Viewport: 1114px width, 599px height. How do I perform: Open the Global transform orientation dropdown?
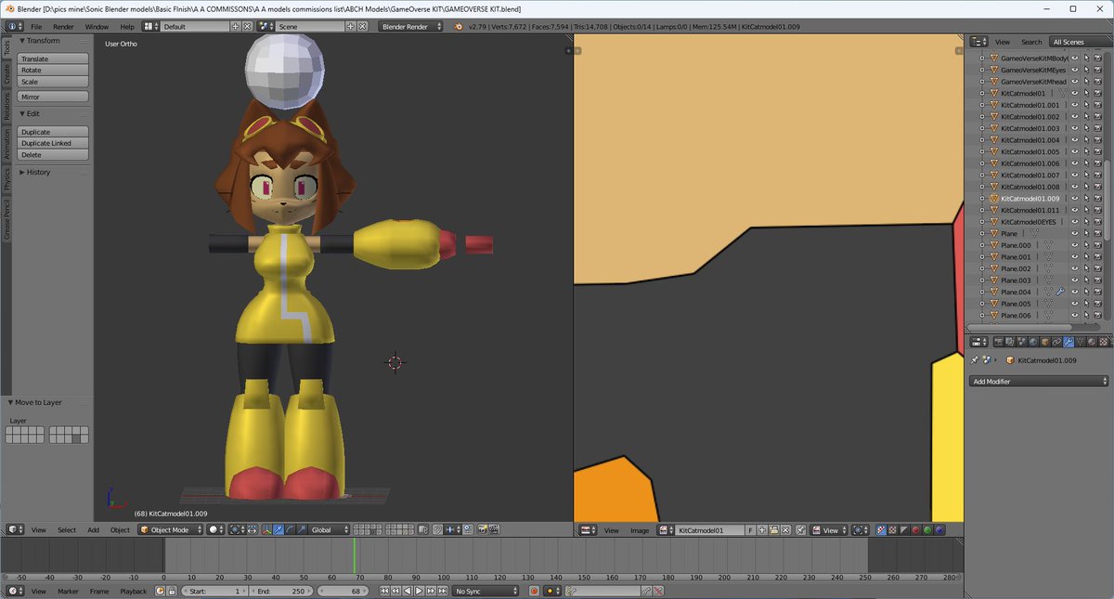click(328, 529)
